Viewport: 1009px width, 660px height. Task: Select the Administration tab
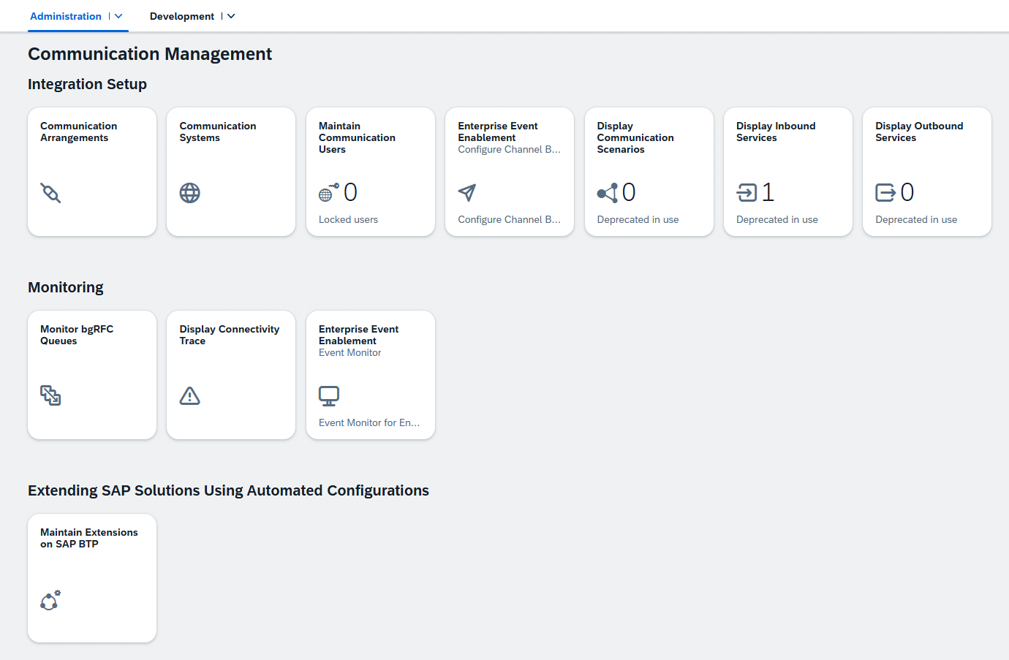click(66, 16)
